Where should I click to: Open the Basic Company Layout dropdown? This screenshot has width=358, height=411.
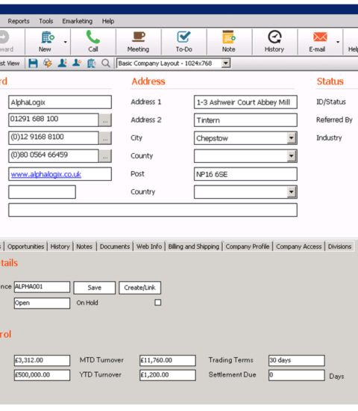(x=226, y=64)
